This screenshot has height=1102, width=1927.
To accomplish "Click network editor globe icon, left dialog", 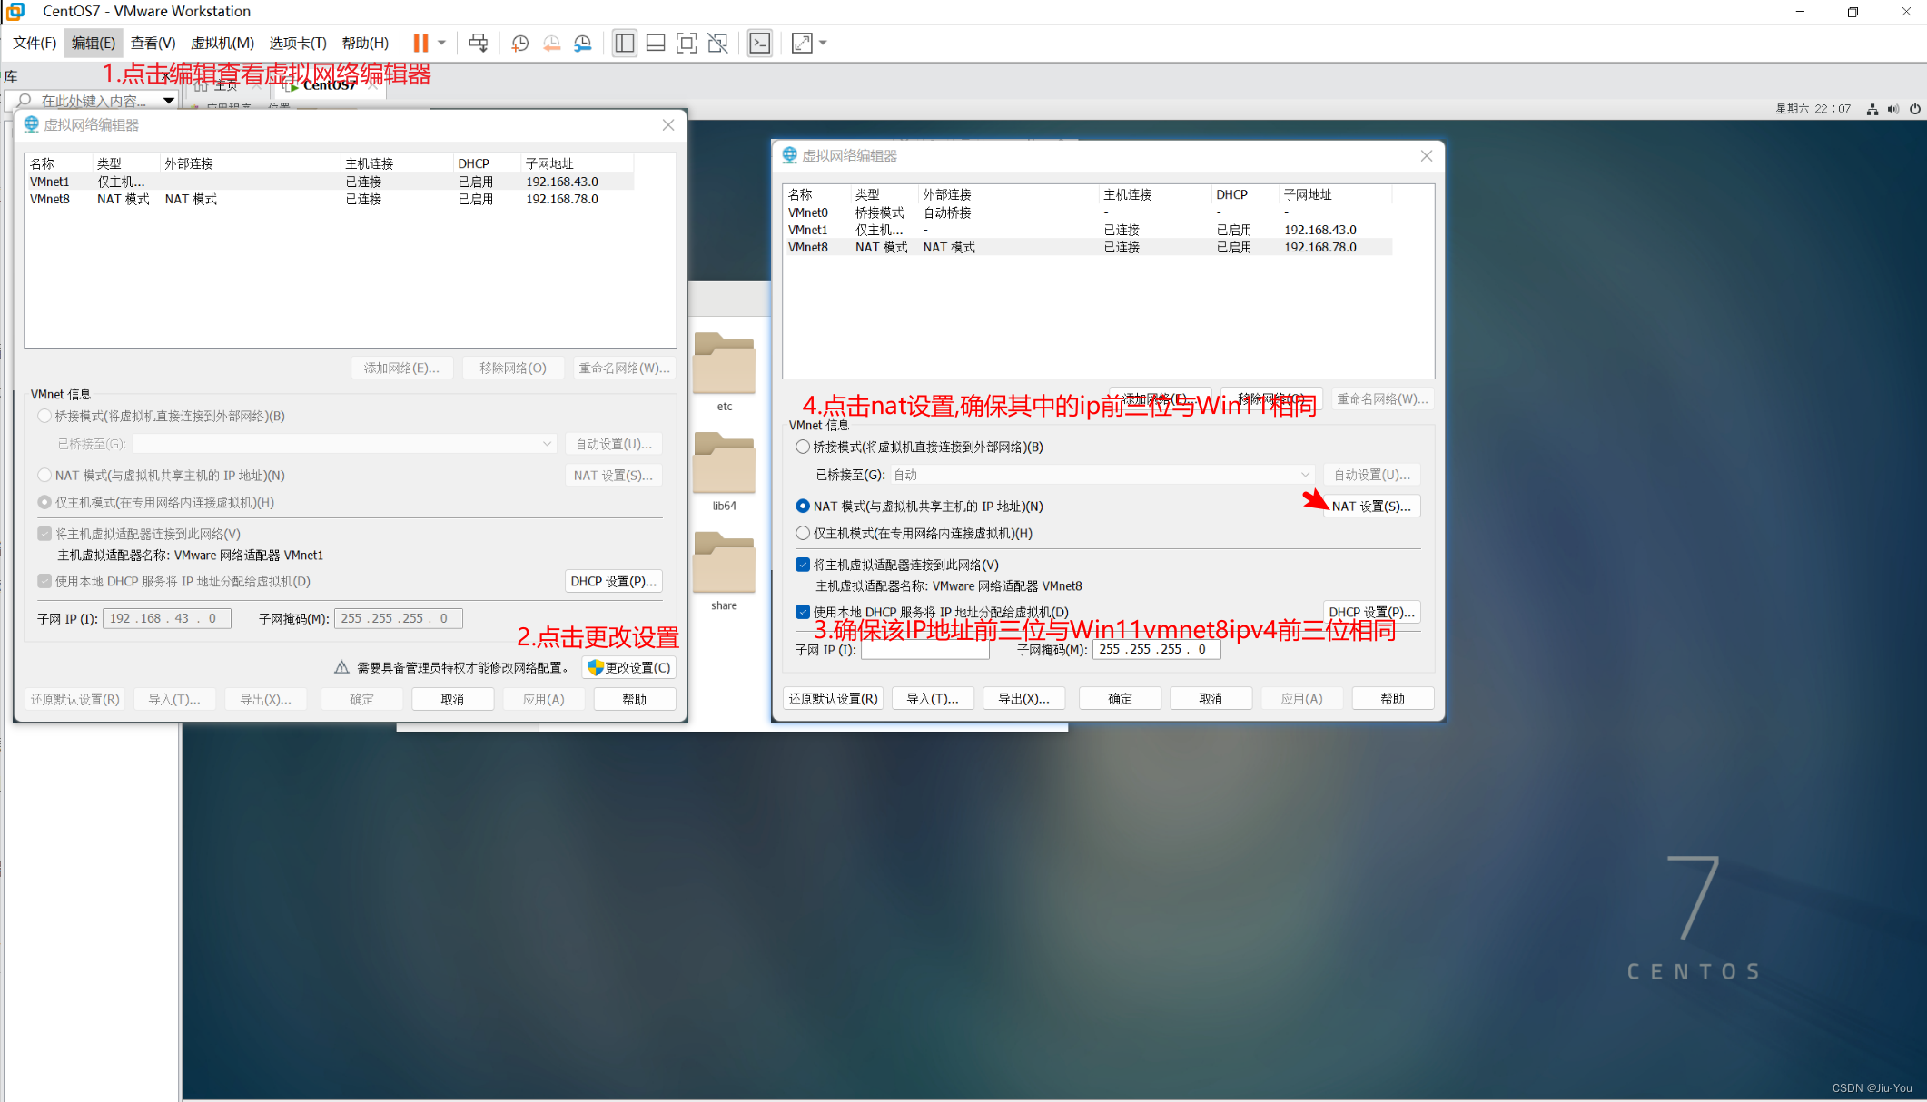I will coord(32,125).
